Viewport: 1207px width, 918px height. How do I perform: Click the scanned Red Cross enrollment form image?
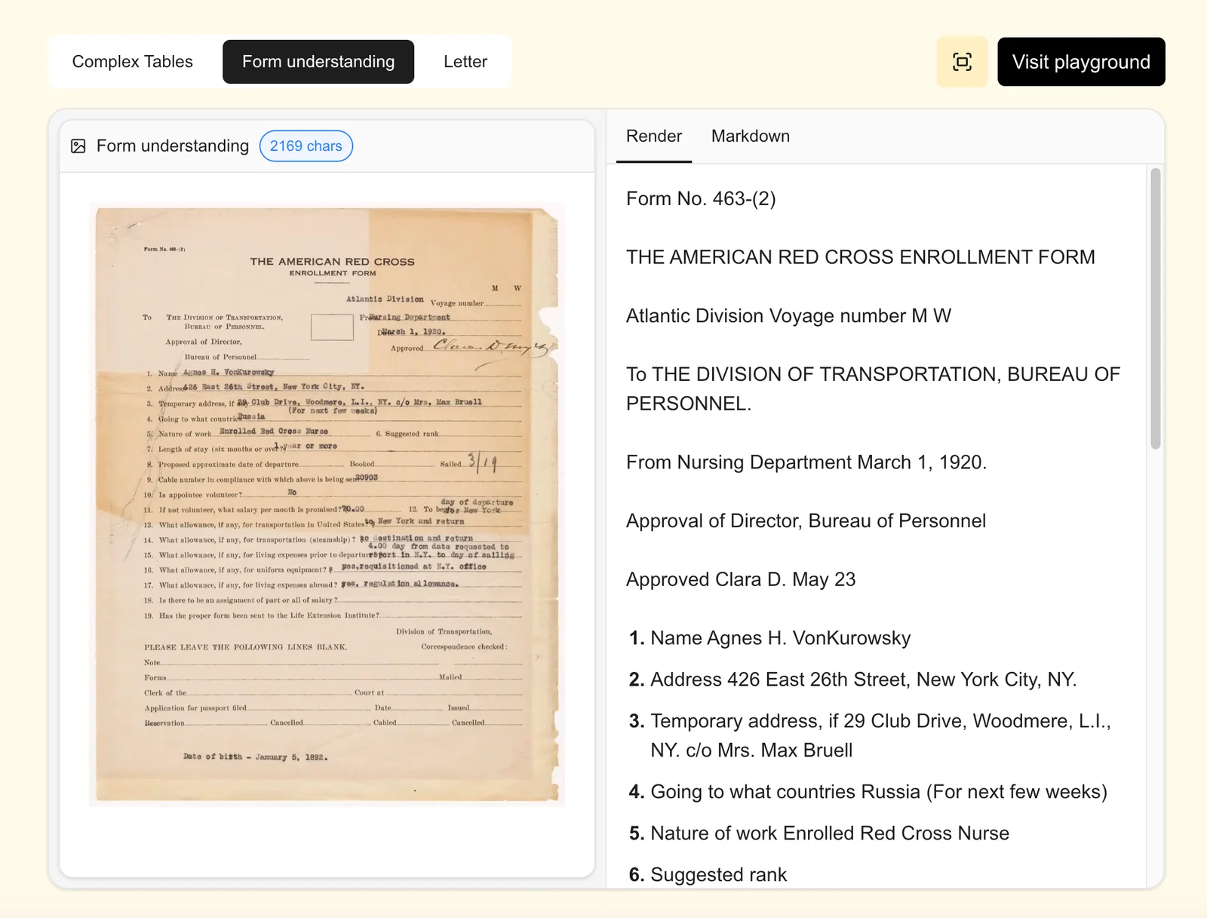point(327,504)
